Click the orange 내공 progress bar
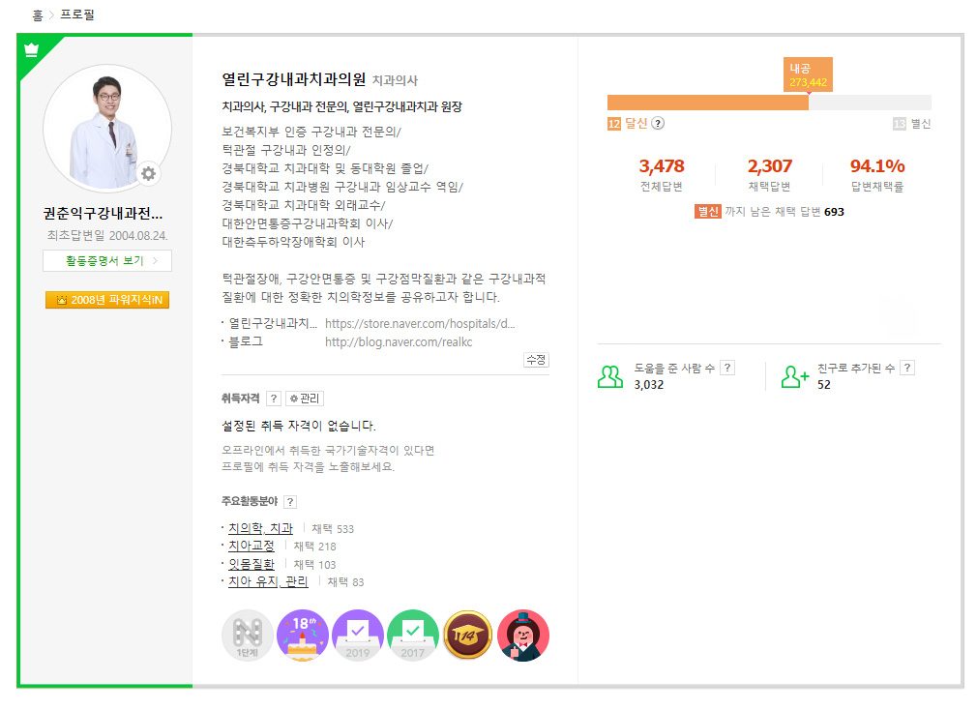 click(x=708, y=103)
